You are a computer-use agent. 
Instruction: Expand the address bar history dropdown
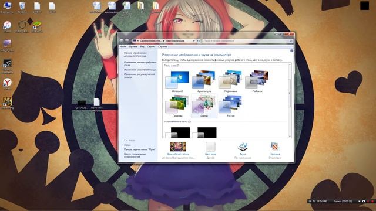pyautogui.click(x=194, y=41)
